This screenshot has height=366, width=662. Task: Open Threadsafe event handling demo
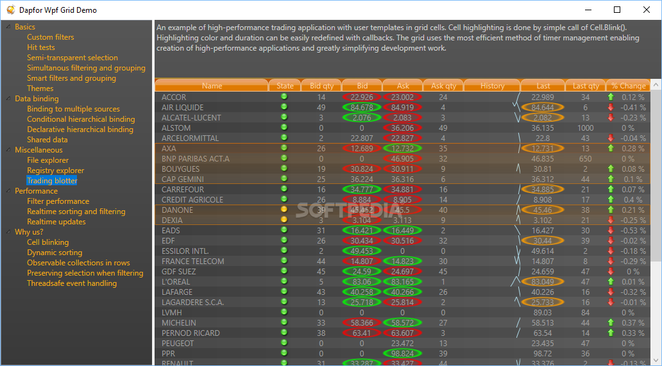coord(72,283)
